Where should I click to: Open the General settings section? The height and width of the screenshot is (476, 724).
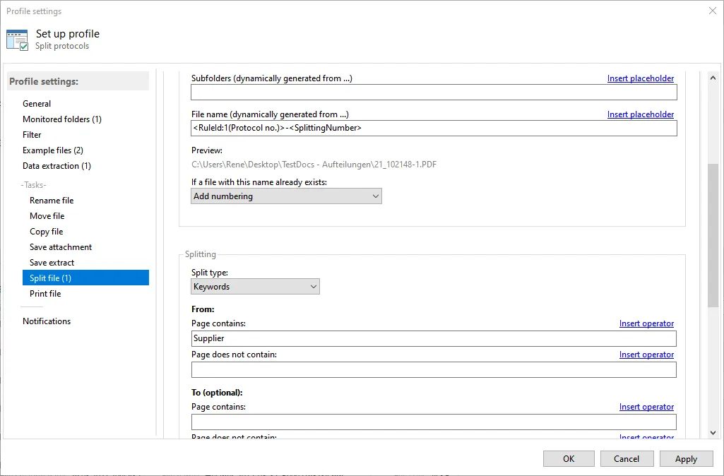coord(37,103)
